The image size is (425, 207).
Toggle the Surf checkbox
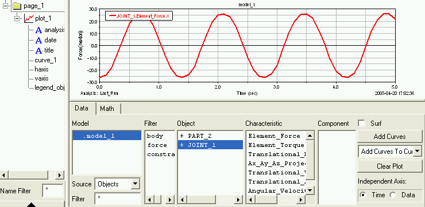pos(361,124)
